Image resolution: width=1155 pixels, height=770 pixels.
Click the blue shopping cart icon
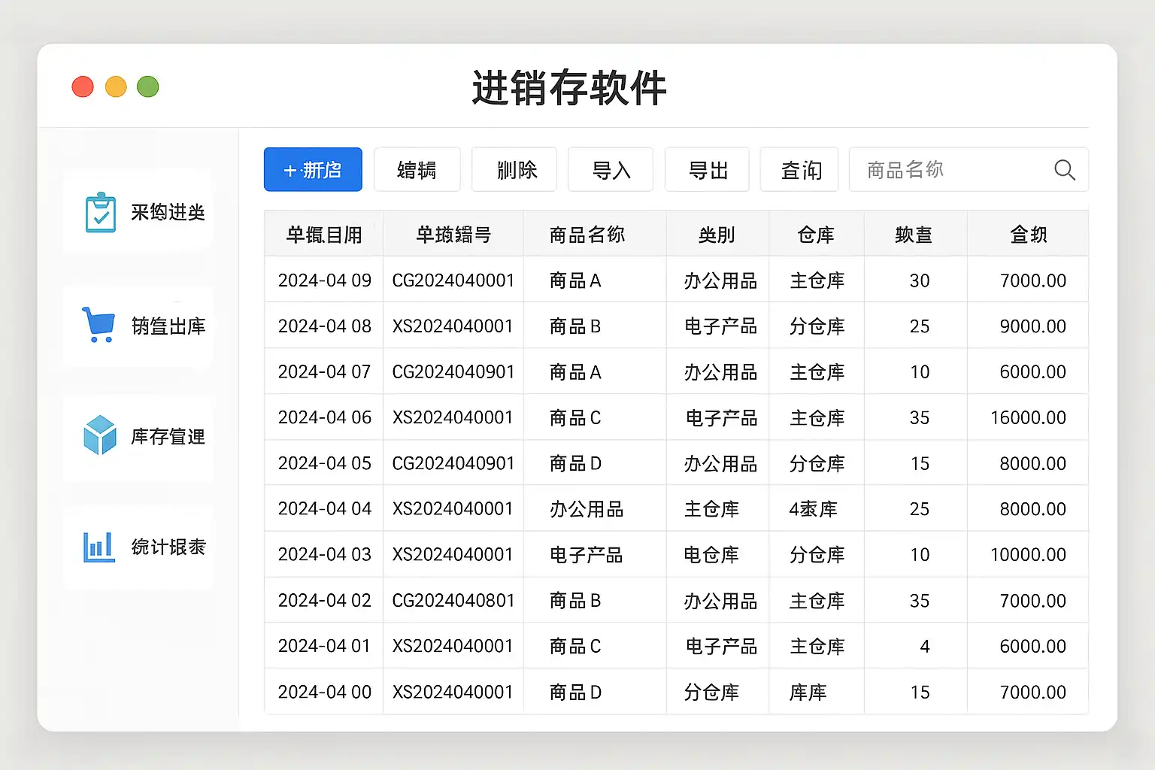tap(99, 325)
